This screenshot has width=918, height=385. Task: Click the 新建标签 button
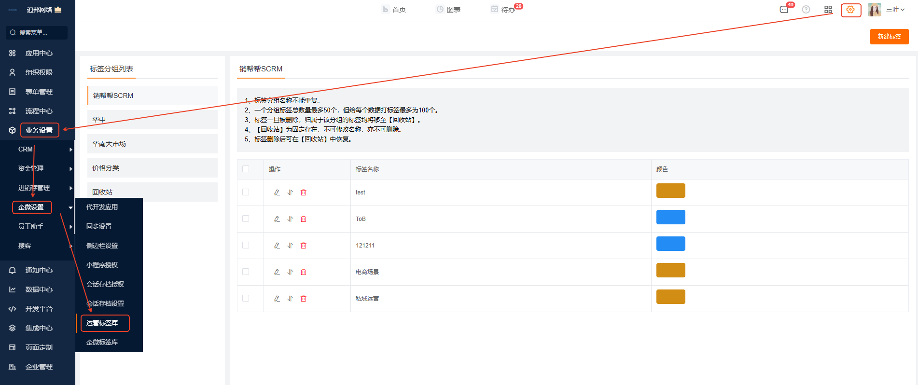[x=889, y=37]
